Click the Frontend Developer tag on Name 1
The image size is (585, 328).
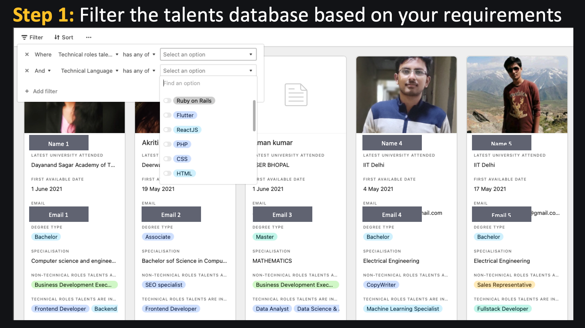60,309
